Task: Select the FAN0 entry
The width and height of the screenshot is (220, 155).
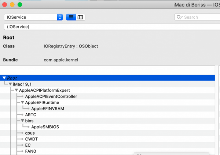Action: (x=30, y=151)
